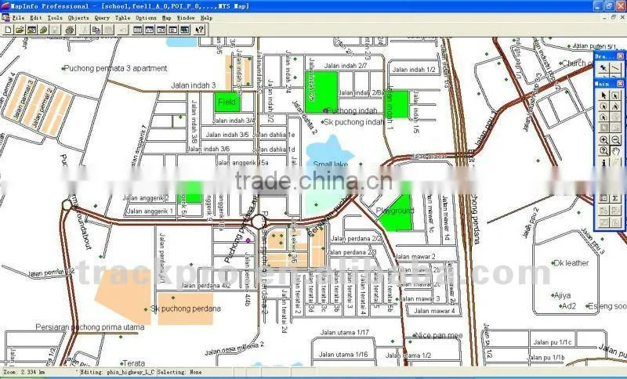Activate the Zoom-in magnifier tool
This screenshot has height=379, width=627.
tap(603, 140)
